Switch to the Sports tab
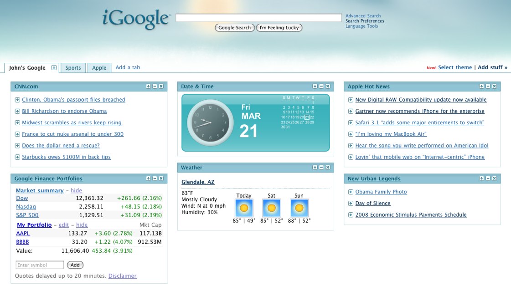 click(73, 68)
